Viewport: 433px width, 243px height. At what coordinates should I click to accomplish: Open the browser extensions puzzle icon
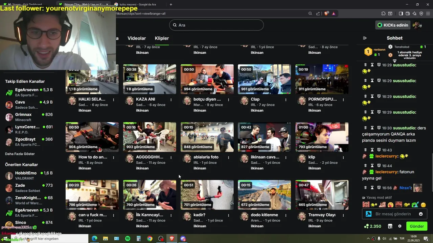click(x=383, y=13)
